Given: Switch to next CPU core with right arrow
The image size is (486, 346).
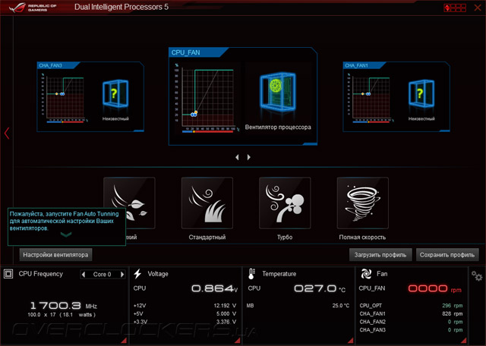Looking at the screenshot, I should coord(122,274).
